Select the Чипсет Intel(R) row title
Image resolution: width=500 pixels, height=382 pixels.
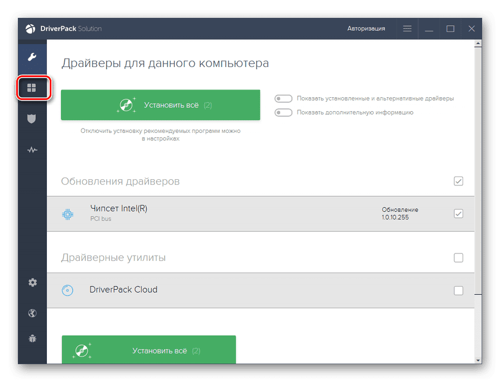pyautogui.click(x=118, y=208)
